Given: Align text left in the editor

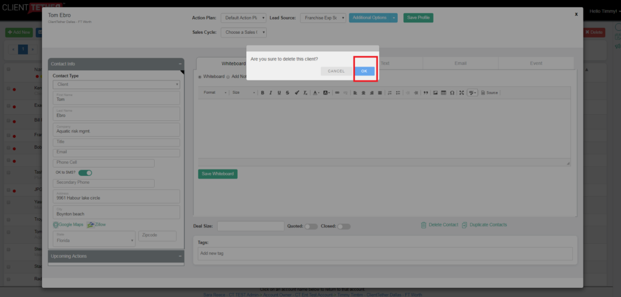Looking at the screenshot, I should click(355, 93).
